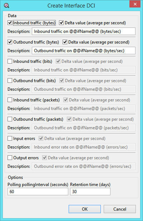Screen dimensions: 143x221
Task: Click Polling pollingInterval (seconds) label
Action: (x=38, y=185)
